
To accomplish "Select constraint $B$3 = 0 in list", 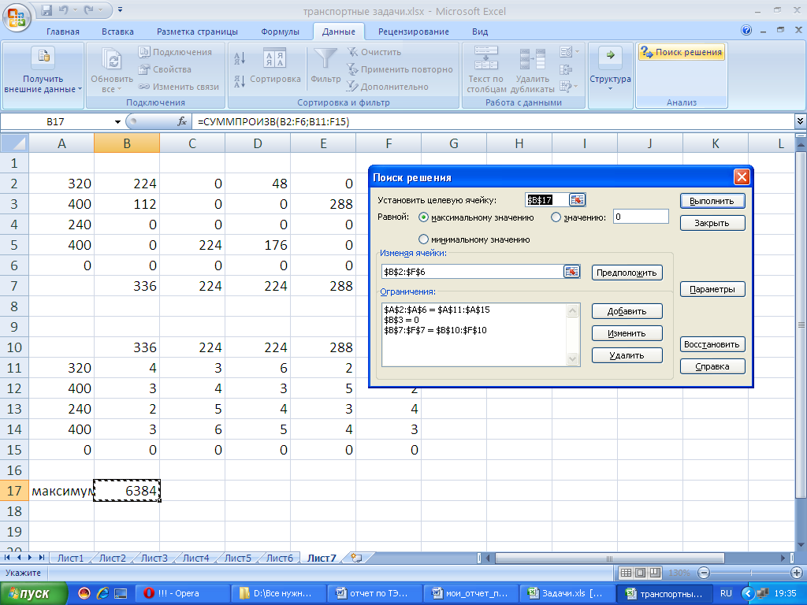I will point(401,320).
